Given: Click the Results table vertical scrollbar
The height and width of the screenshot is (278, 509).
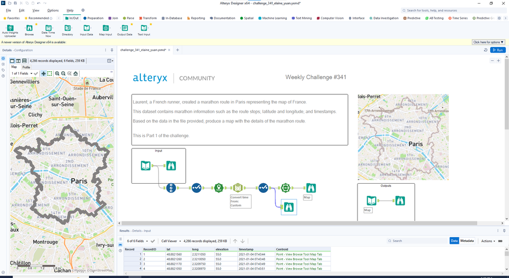Looking at the screenshot, I should click(506, 252).
